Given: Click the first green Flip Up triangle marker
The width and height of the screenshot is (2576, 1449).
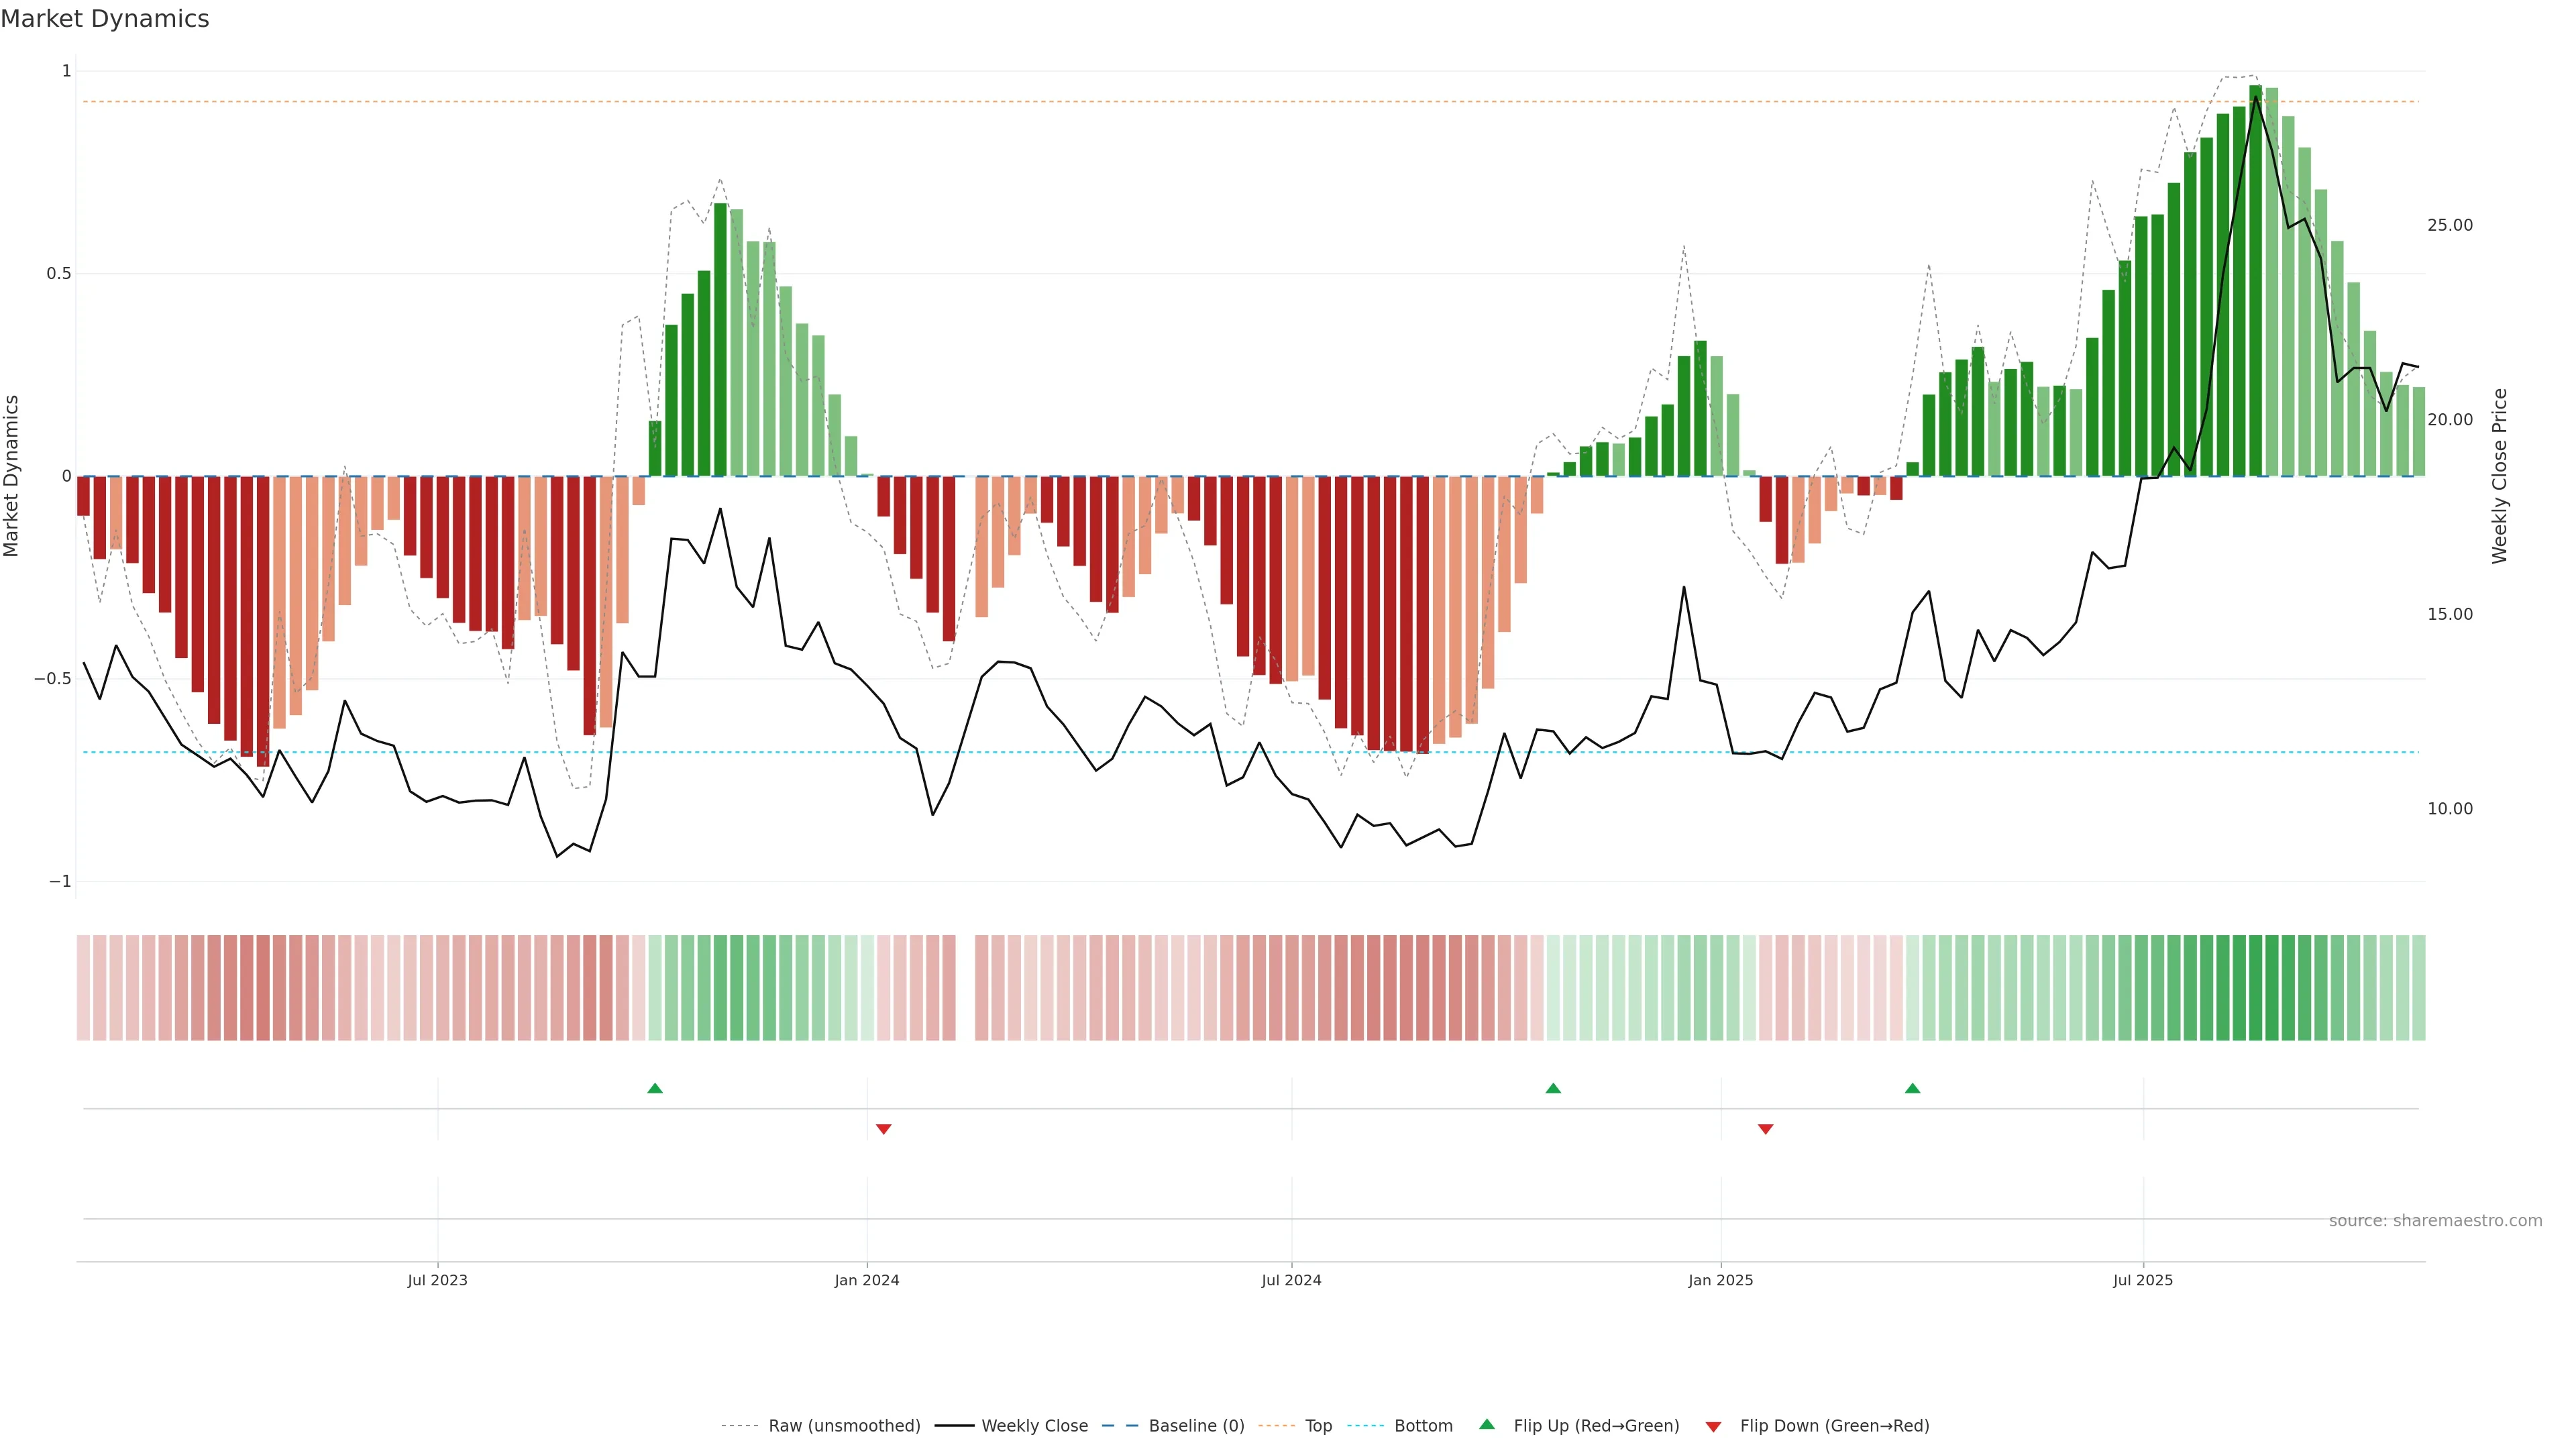Looking at the screenshot, I should 655,1088.
